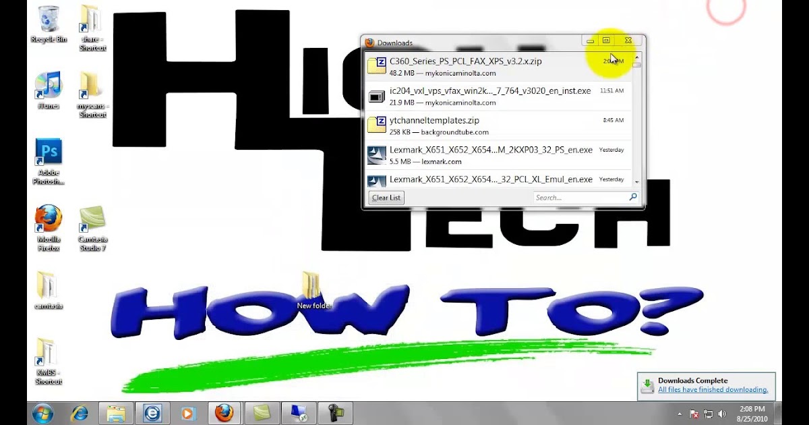Select ic204_vxl_vps_vfax exe download entry
Image resolution: width=809 pixels, height=425 pixels.
point(498,96)
